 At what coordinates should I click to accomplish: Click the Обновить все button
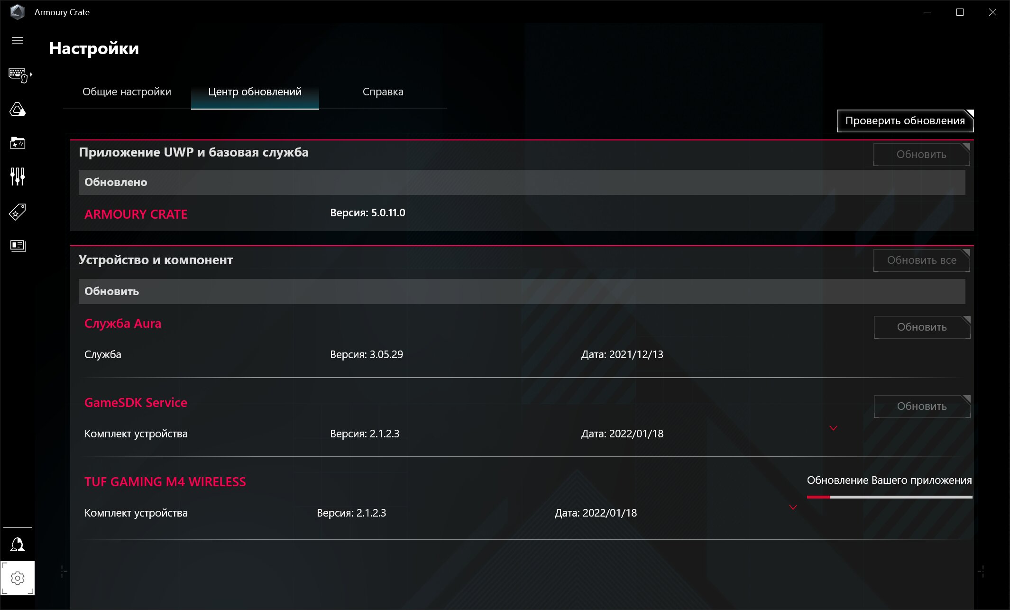[921, 260]
